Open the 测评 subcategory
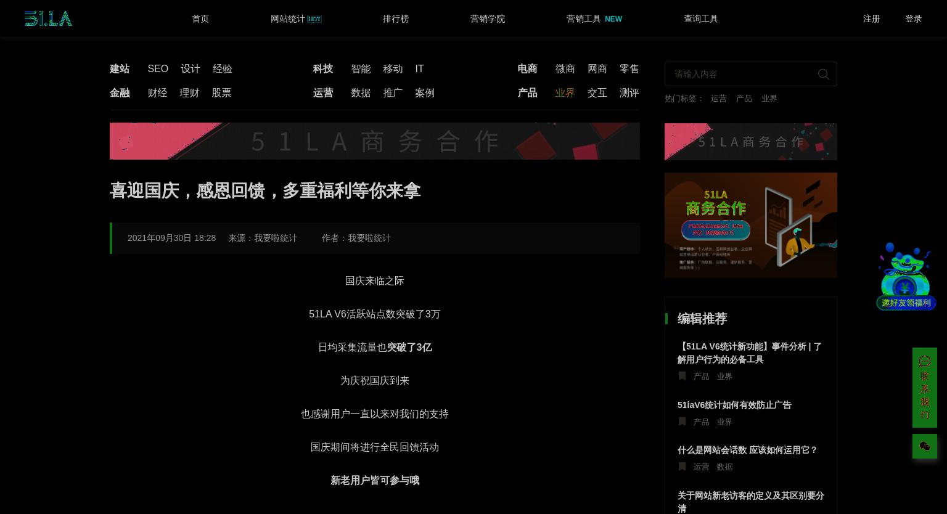The width and height of the screenshot is (947, 514). point(629,92)
